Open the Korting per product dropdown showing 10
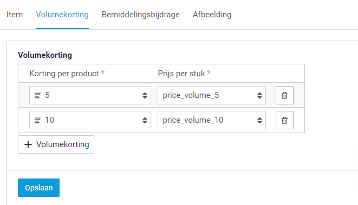This screenshot has height=205, width=358. [90, 120]
